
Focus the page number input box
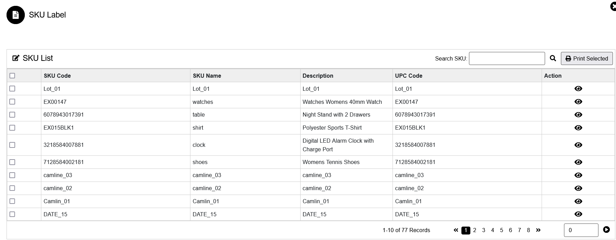(x=581, y=230)
